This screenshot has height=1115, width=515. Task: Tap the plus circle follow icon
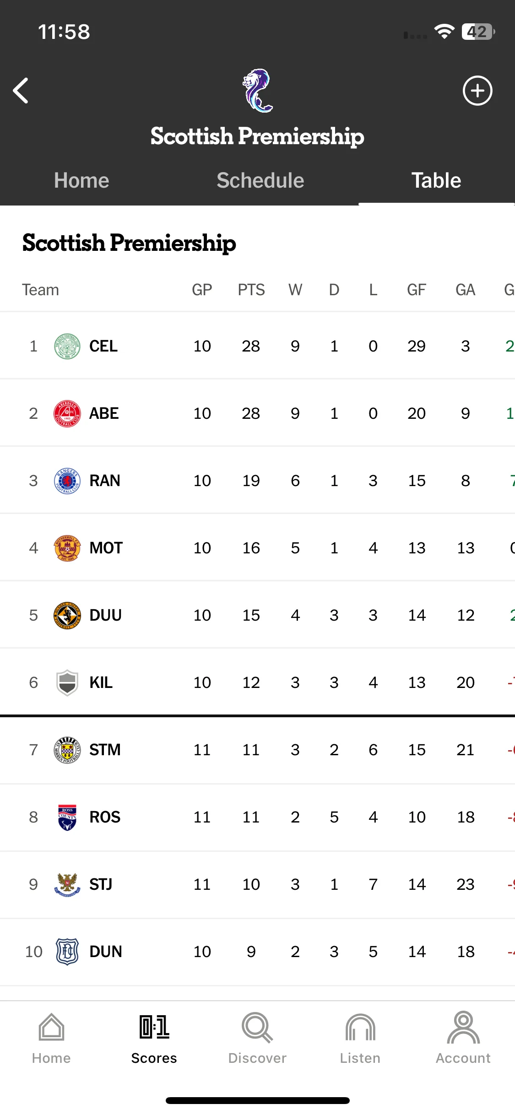[477, 91]
